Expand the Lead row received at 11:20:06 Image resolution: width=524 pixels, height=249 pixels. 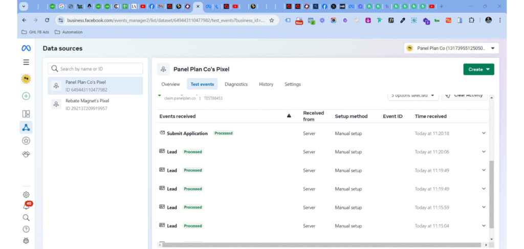pos(484,151)
